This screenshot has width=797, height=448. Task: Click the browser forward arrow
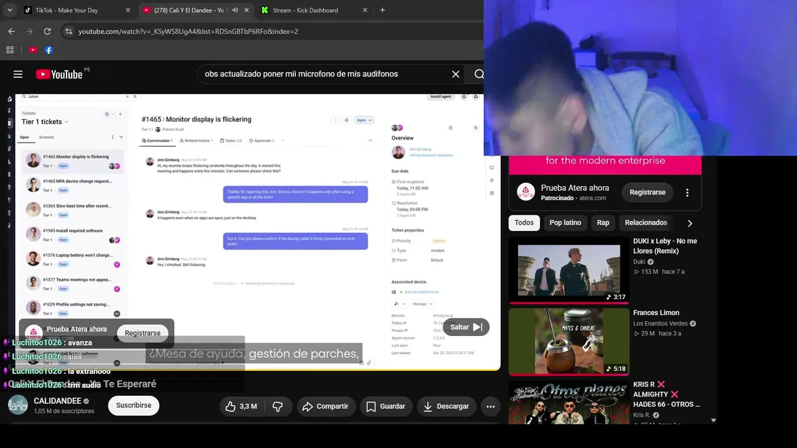[29, 31]
